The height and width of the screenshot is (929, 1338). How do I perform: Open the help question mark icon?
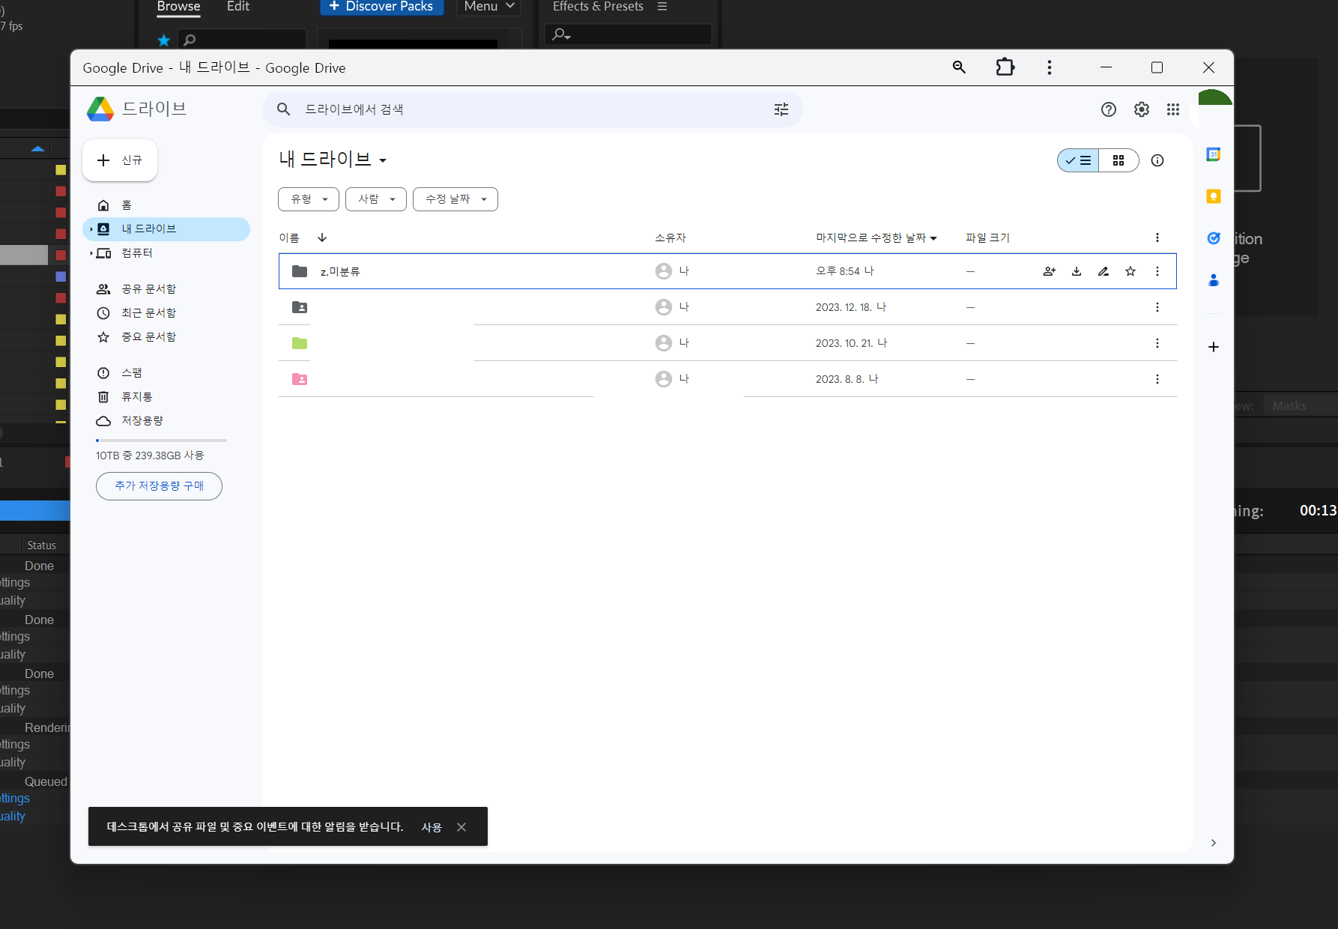pos(1109,109)
